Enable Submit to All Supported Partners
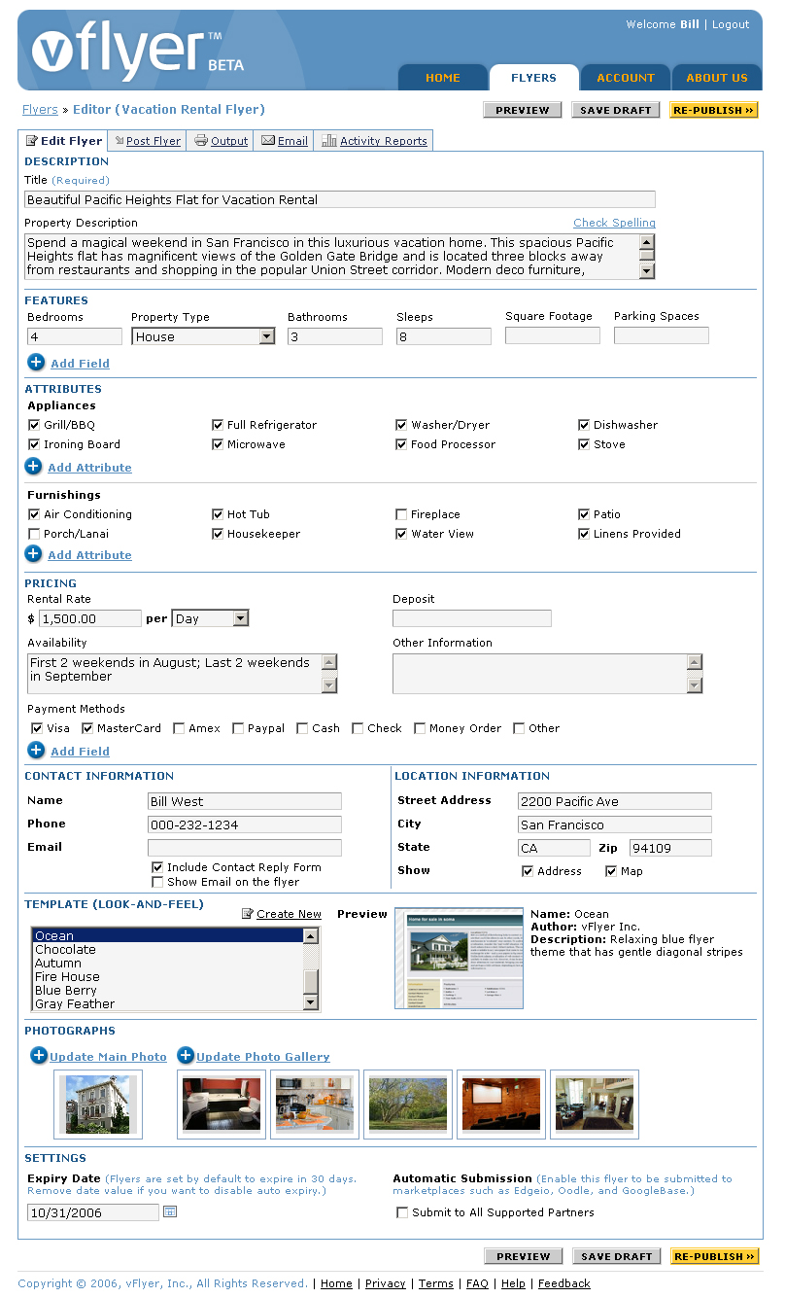Screen dimensions: 785x1298 coord(402,1212)
